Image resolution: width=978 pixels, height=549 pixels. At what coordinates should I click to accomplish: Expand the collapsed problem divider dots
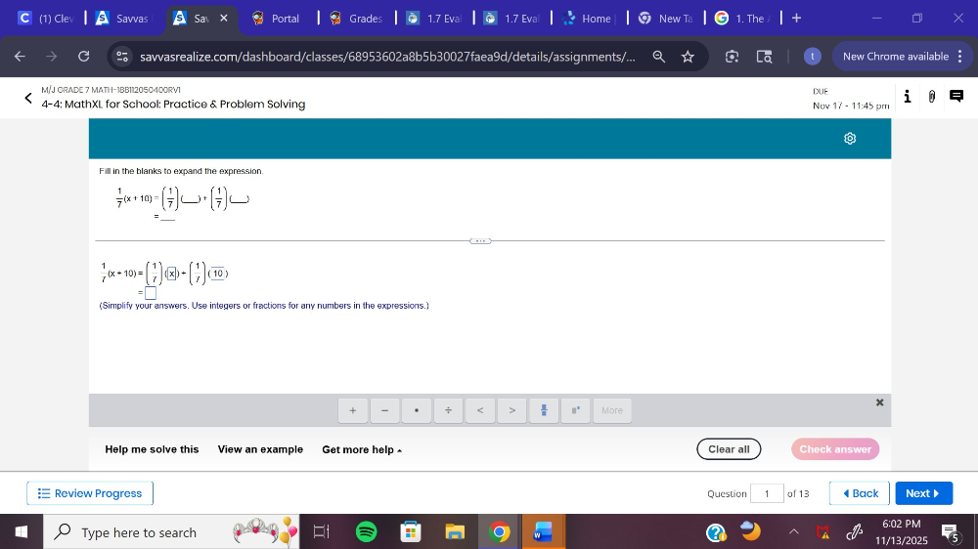[480, 240]
